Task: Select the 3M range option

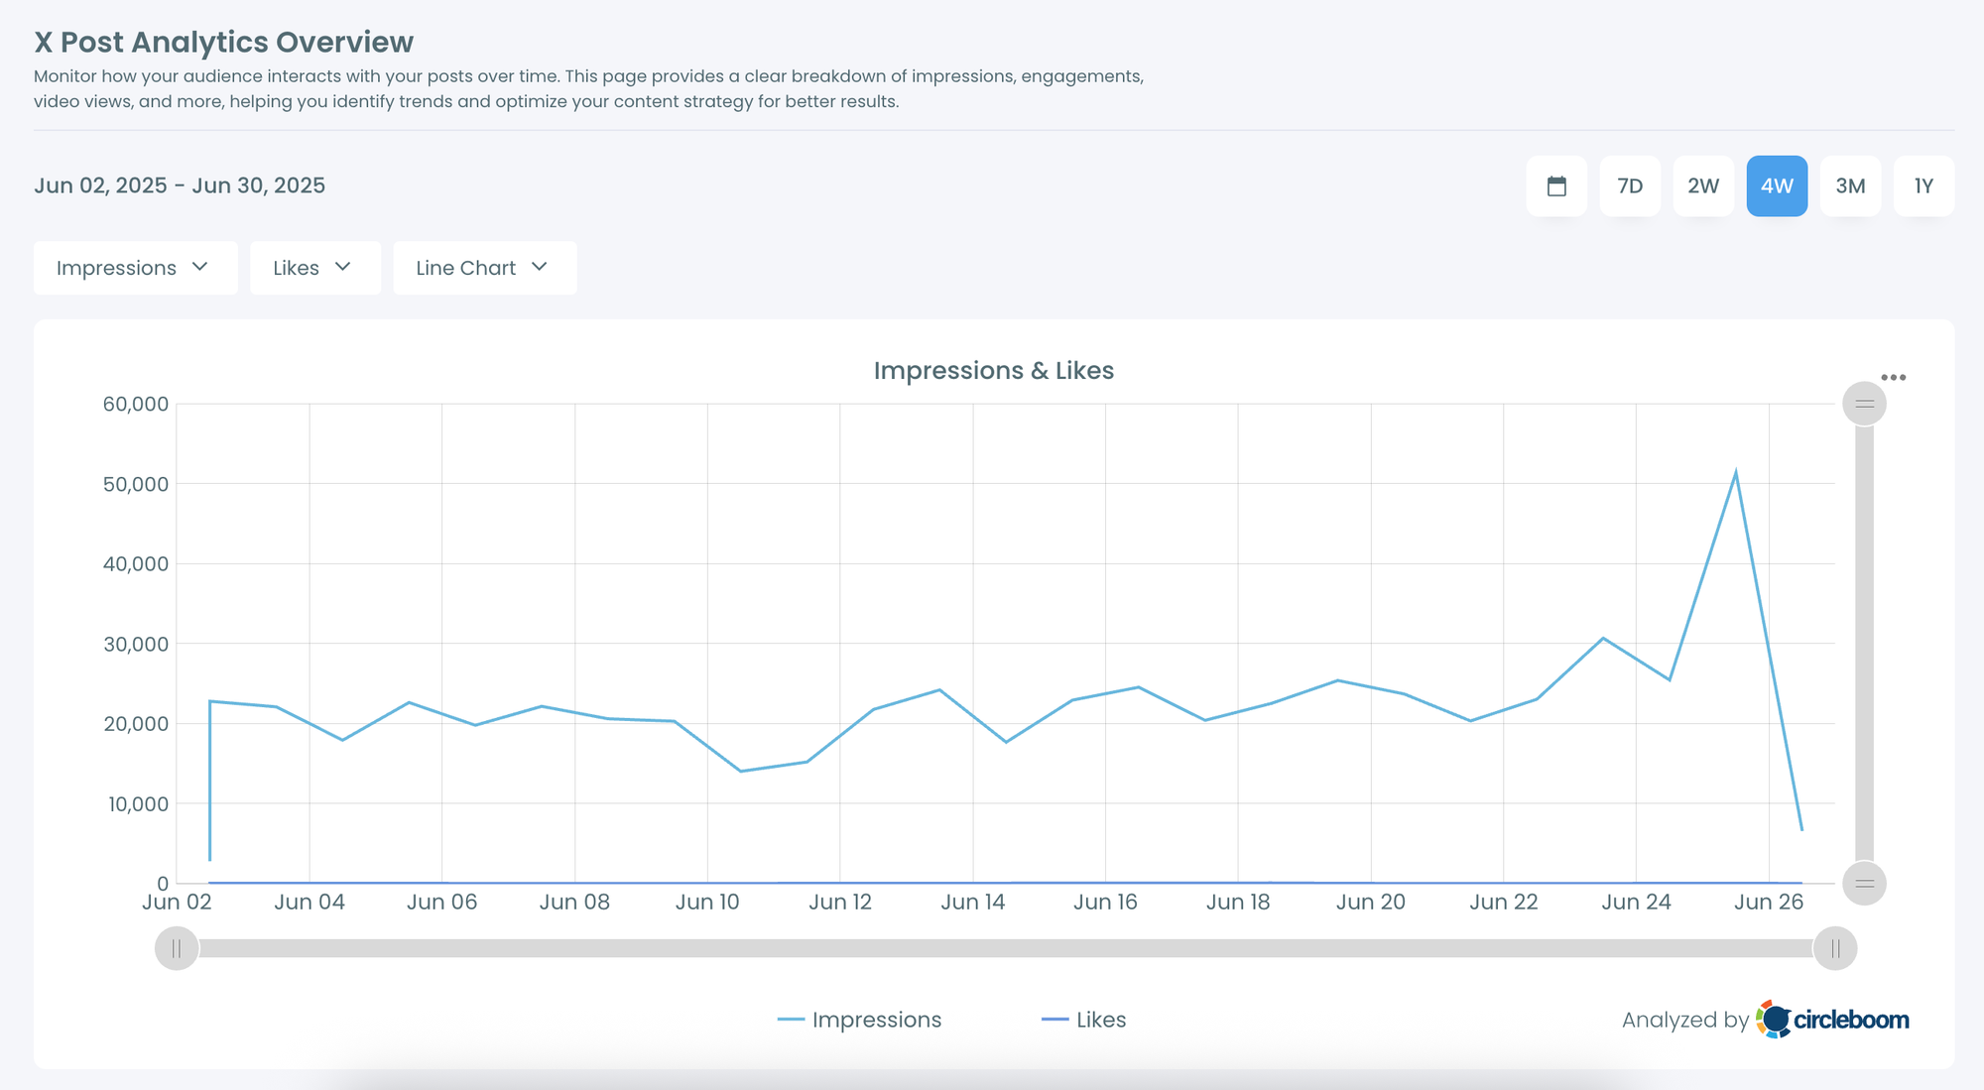Action: click(1850, 185)
